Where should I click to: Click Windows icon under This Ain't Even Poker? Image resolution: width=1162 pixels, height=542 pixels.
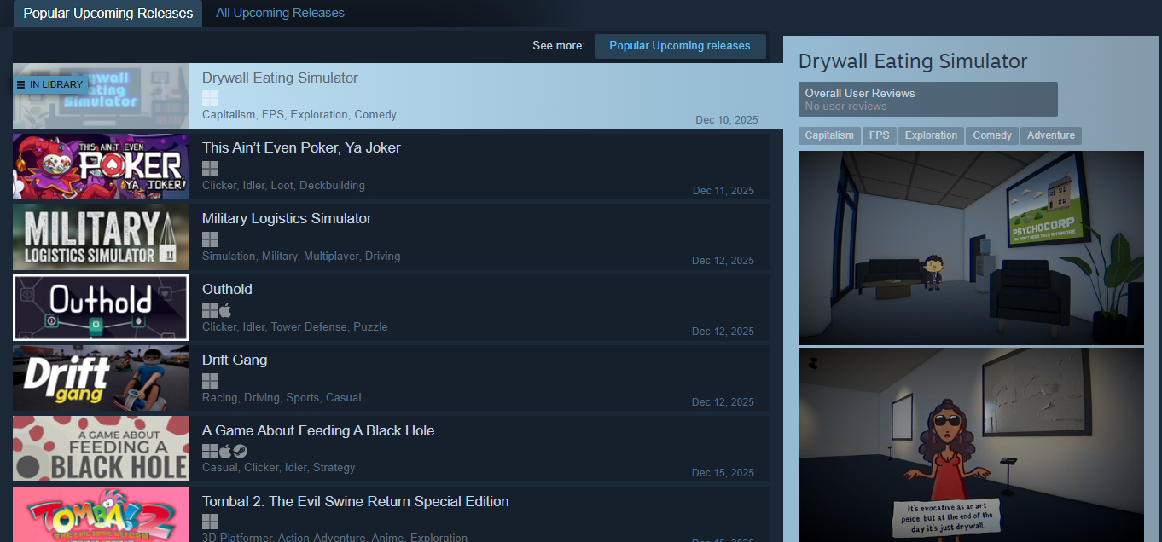[x=210, y=169]
